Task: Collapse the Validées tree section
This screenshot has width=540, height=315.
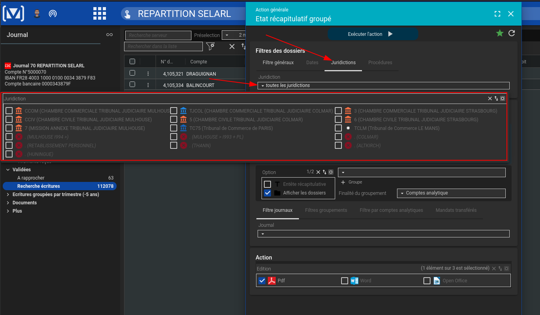Action: click(8, 170)
